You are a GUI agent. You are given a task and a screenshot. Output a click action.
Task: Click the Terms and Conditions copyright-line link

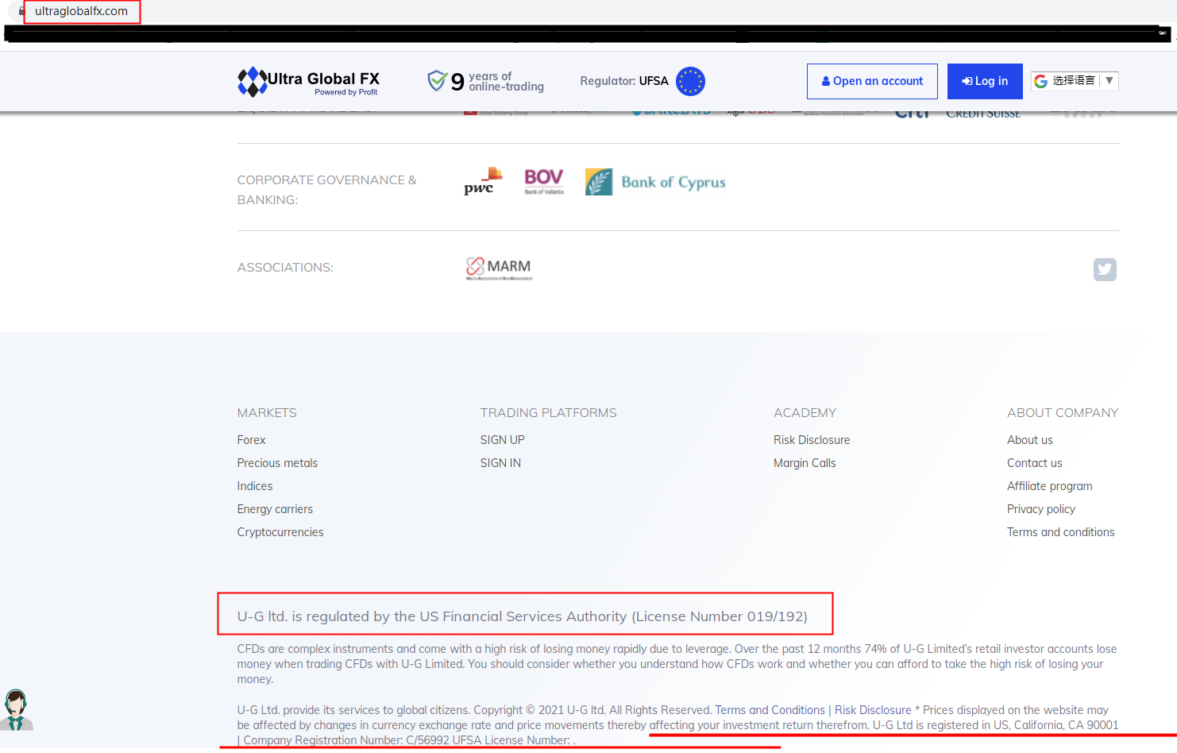point(770,710)
